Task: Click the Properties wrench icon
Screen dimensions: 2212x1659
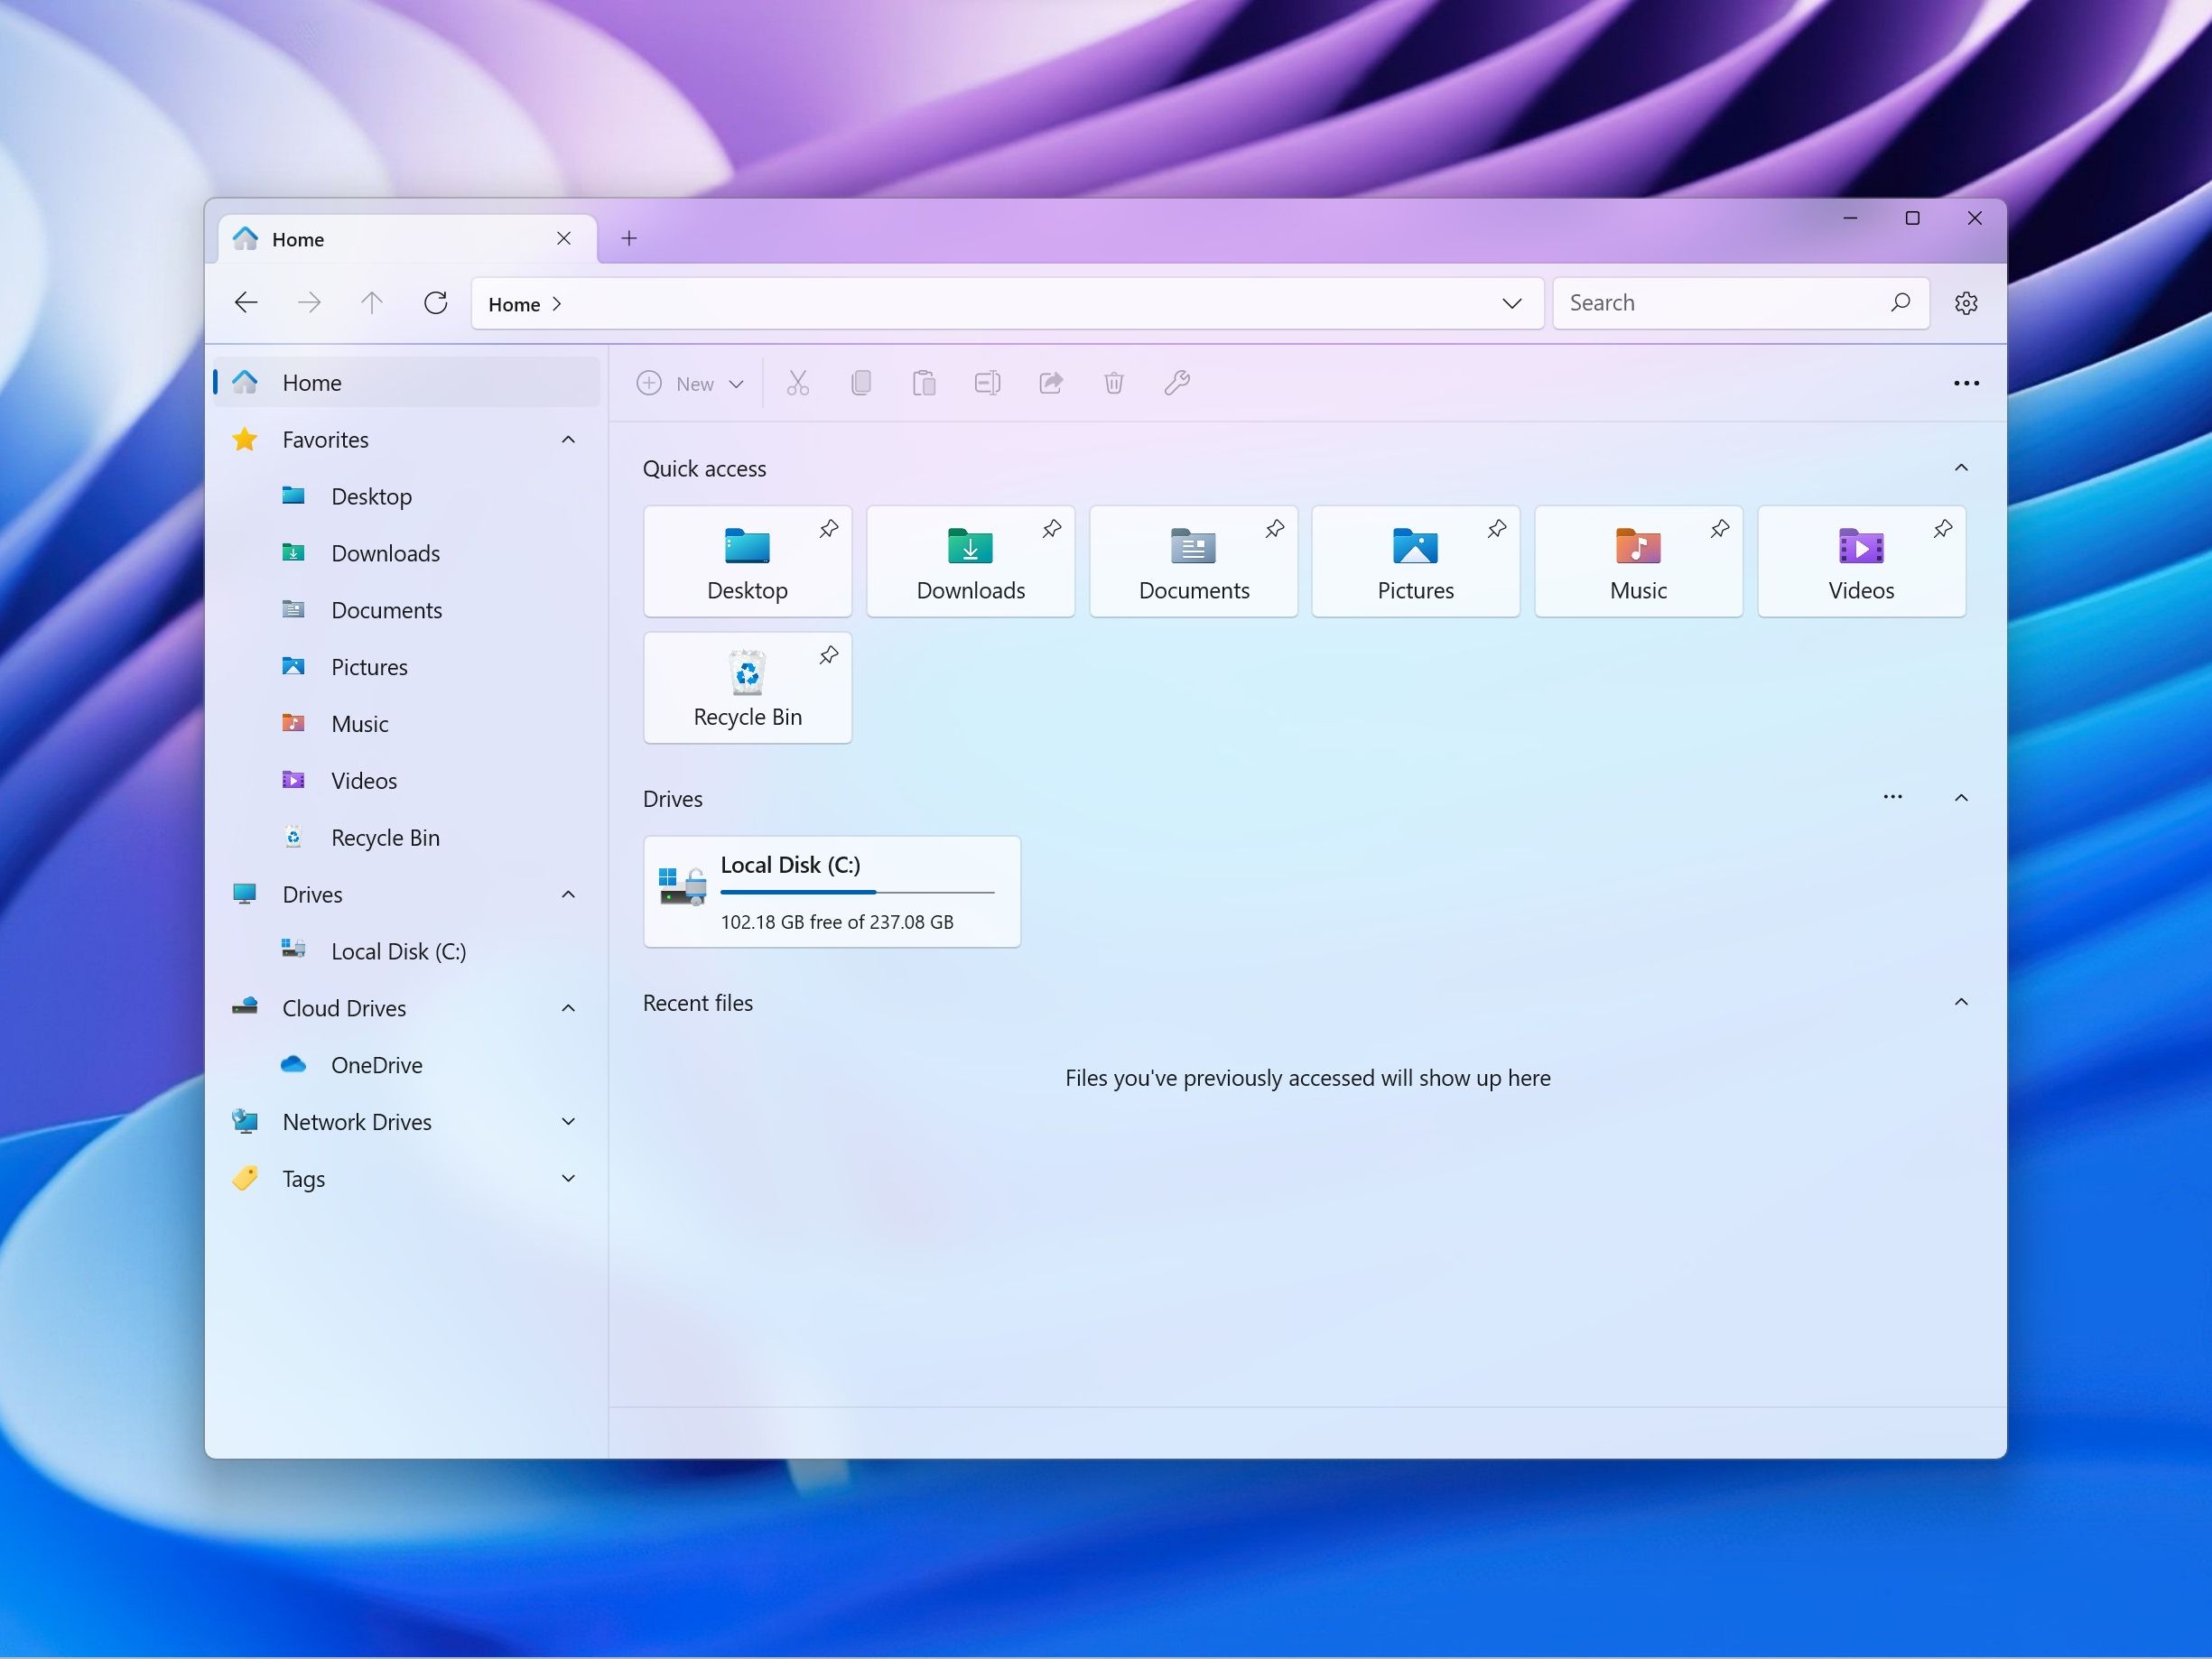Action: coord(1177,383)
